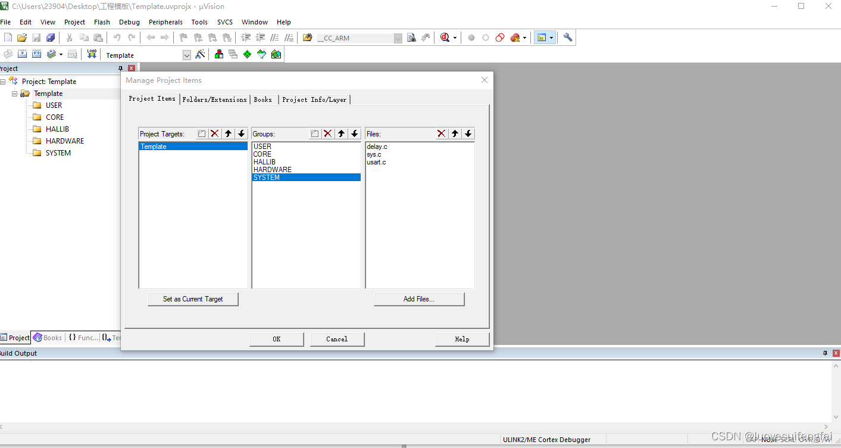Collapse the Template target tree node

15,94
